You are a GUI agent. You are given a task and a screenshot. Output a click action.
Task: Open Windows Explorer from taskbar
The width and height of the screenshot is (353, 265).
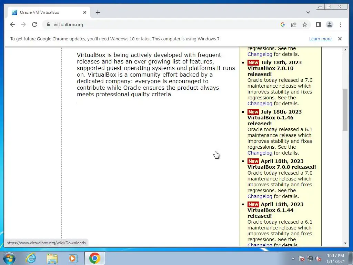point(52,258)
